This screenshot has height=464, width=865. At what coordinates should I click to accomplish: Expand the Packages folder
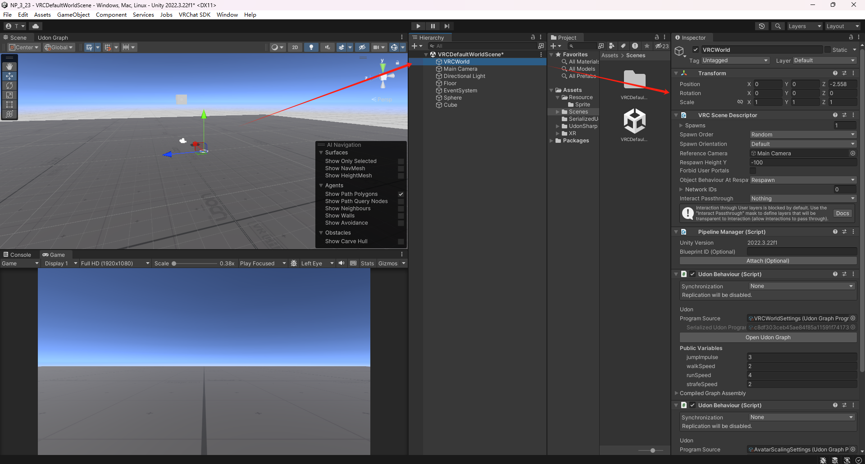click(551, 141)
